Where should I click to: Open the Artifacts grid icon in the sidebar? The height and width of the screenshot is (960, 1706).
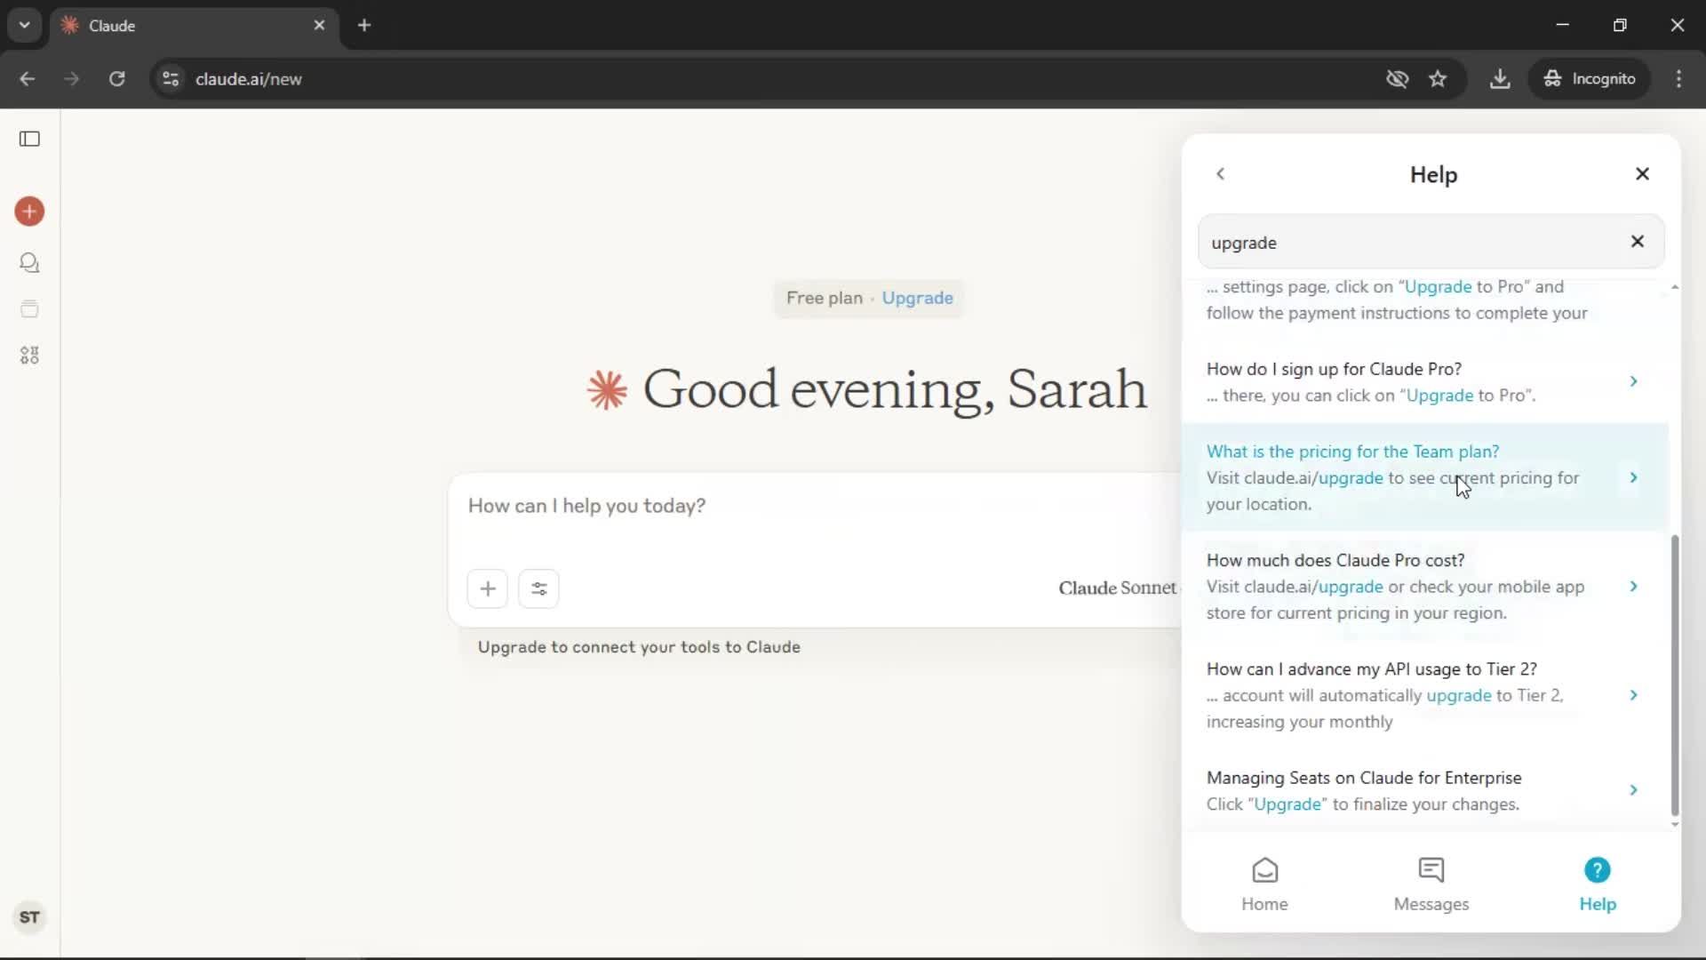click(29, 356)
